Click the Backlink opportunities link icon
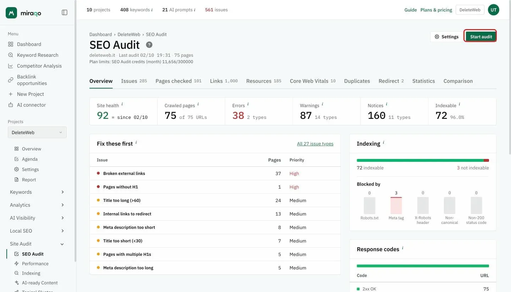The image size is (511, 292). pos(11,80)
